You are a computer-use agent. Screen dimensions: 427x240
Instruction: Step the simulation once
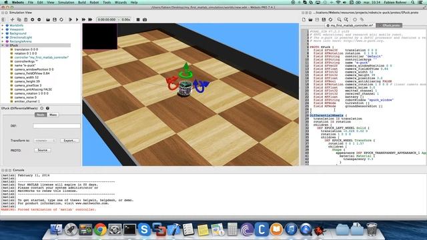(70, 19)
